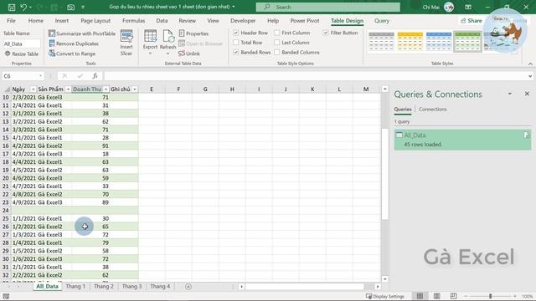Switch to the Thang 1 sheet tab
The height and width of the screenshot is (301, 536).
point(75,286)
